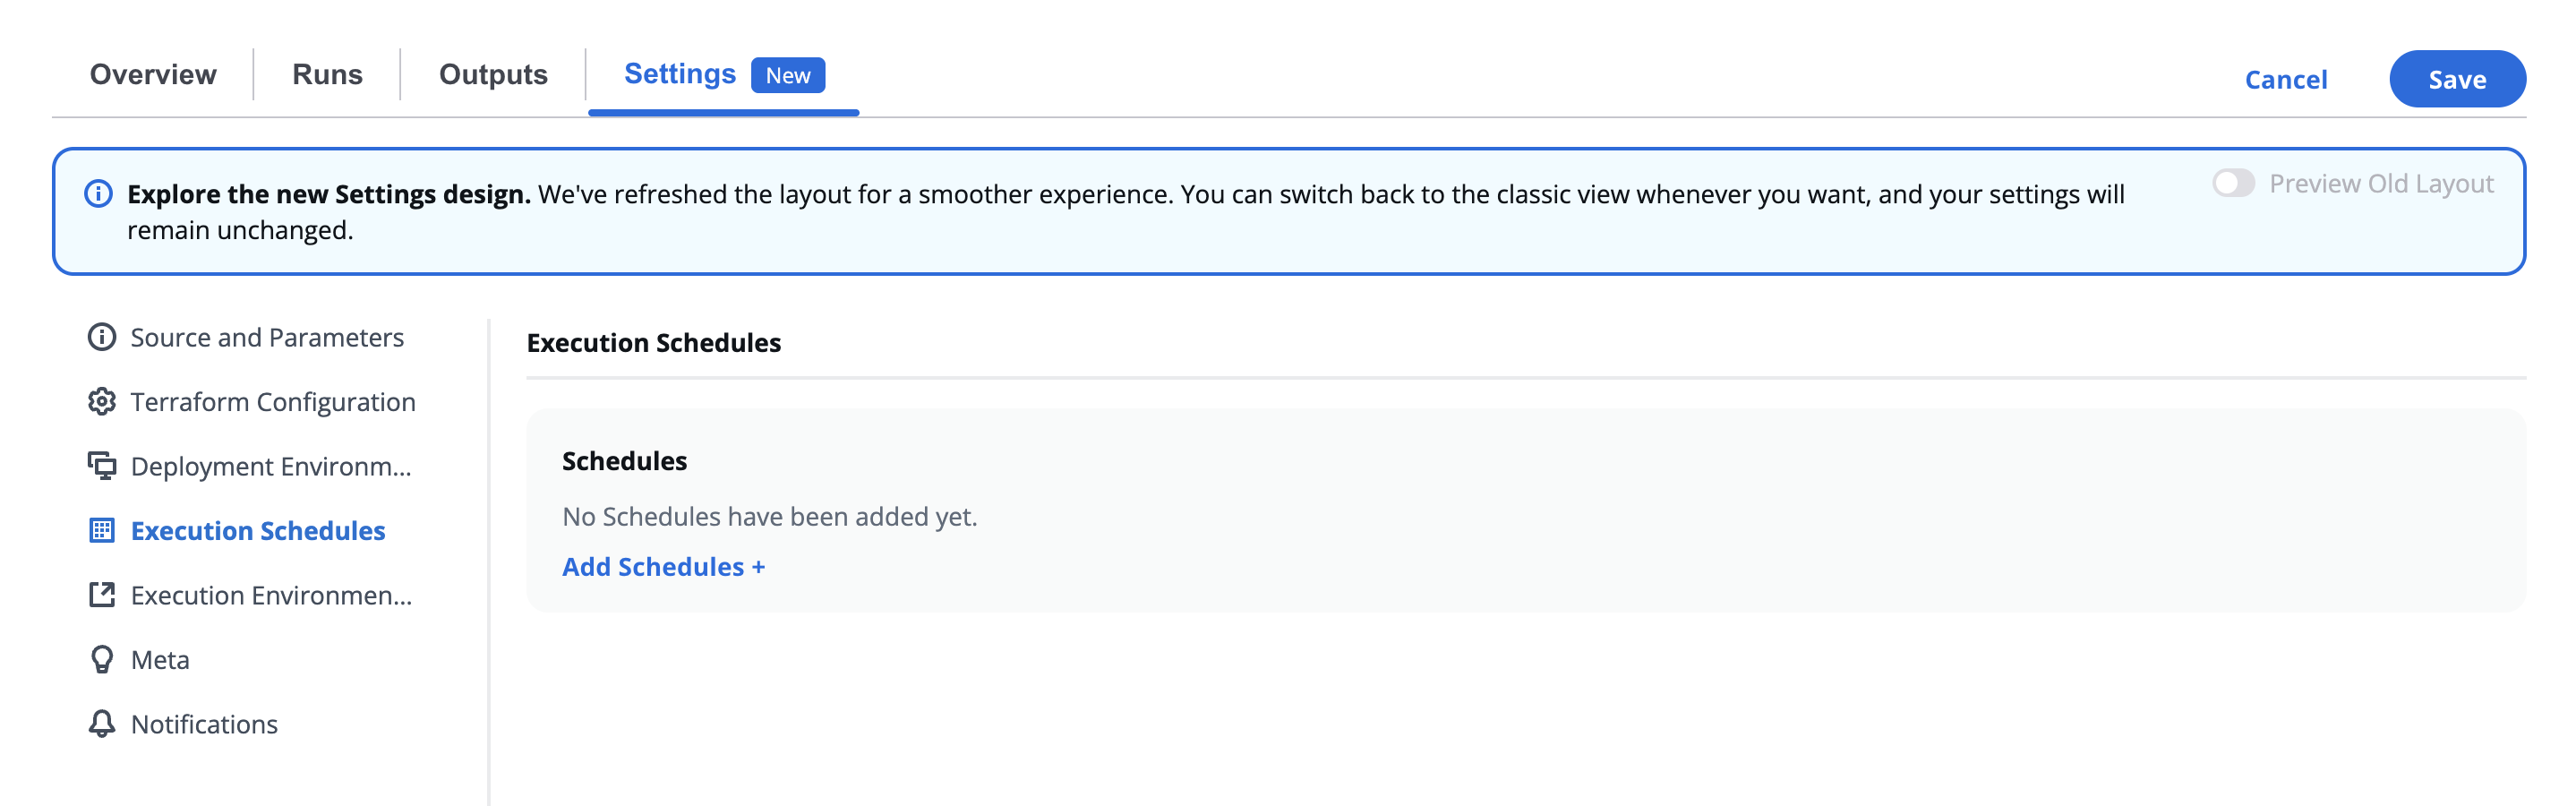Image resolution: width=2559 pixels, height=806 pixels.
Task: Click the Notifications bell icon
Action: click(x=101, y=725)
